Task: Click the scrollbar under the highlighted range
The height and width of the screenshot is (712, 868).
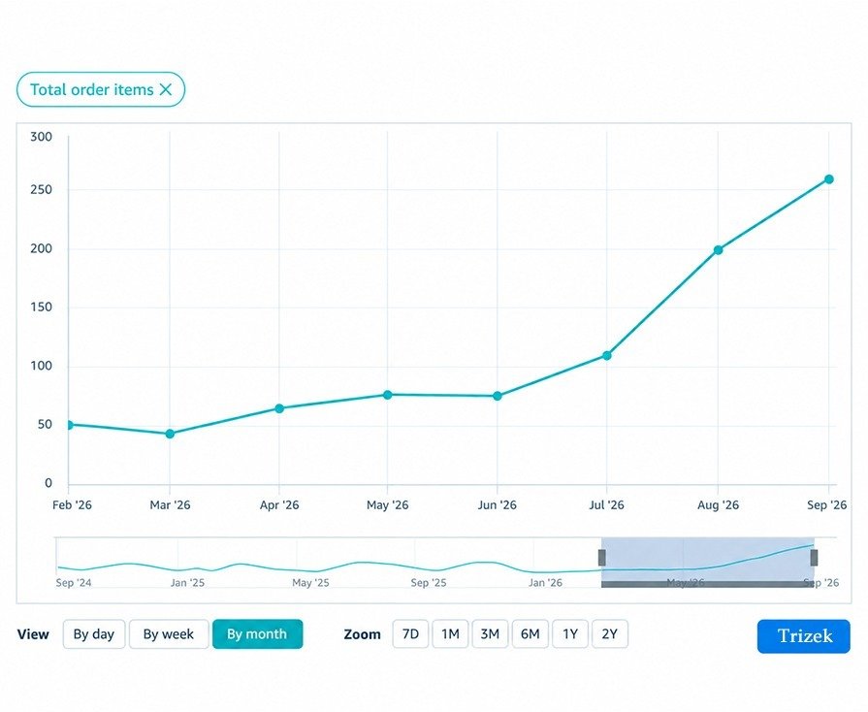Action: point(707,584)
